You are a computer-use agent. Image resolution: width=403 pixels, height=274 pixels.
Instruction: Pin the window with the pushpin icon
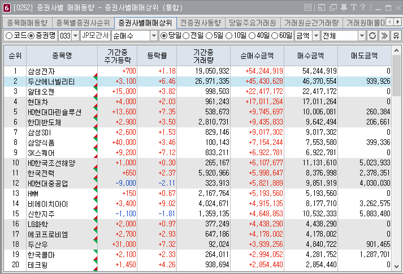click(344, 7)
